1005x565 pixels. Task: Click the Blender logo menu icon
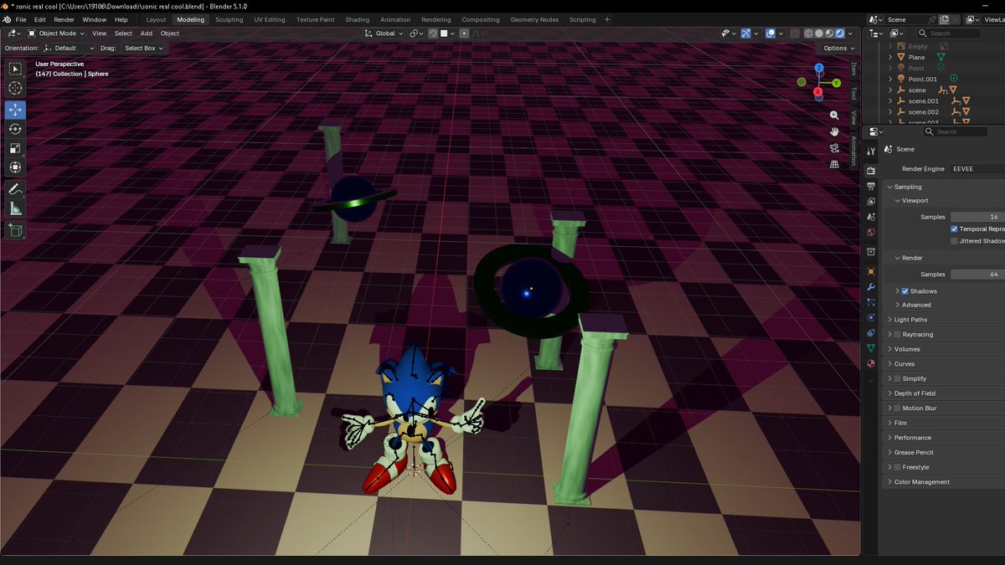(x=7, y=19)
